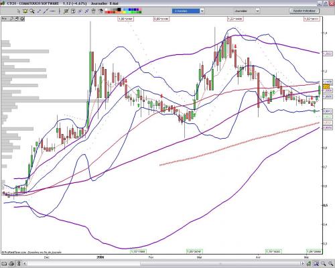The height and width of the screenshot is (268, 335).
Task: Select the short diagonal segment drawing tool
Action: coord(39,11)
